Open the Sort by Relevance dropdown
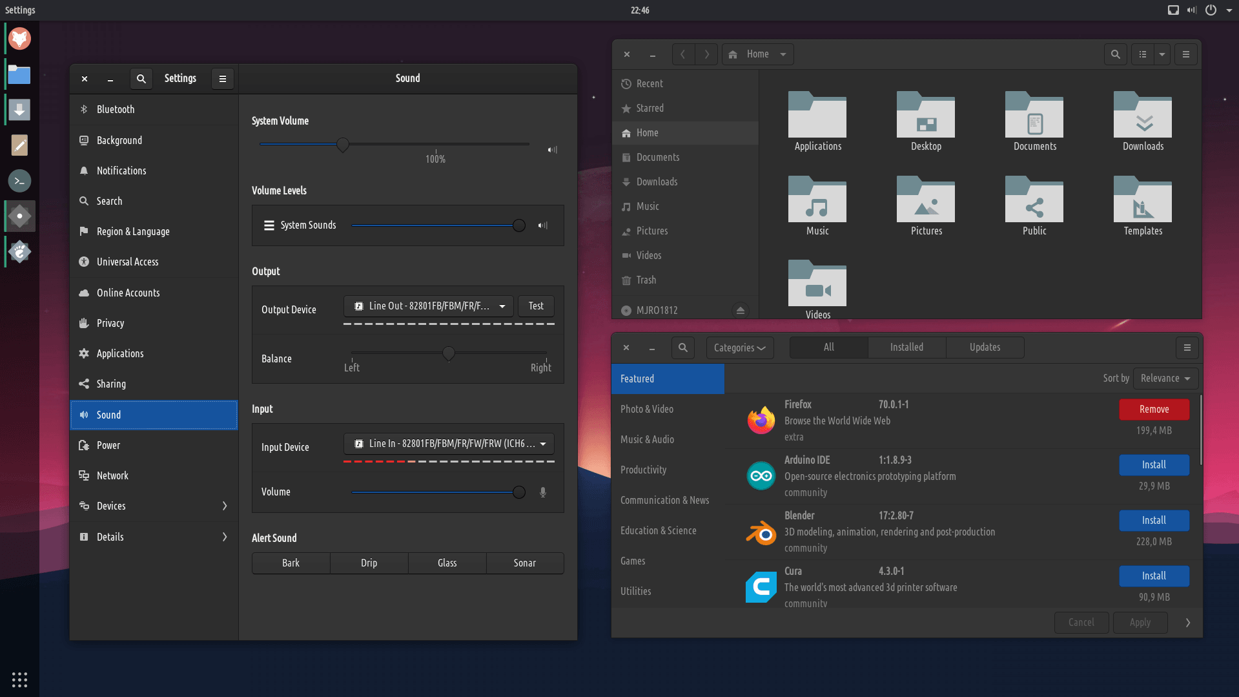 (1165, 379)
